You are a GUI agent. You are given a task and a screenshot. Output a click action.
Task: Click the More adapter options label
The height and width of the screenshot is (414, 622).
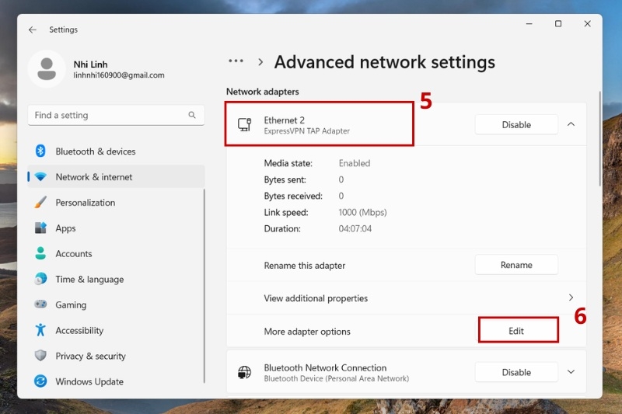307,332
